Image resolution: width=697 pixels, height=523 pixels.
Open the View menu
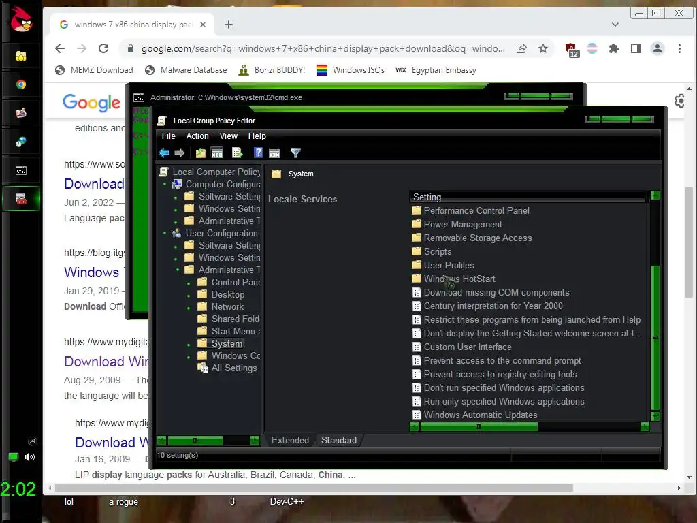229,136
